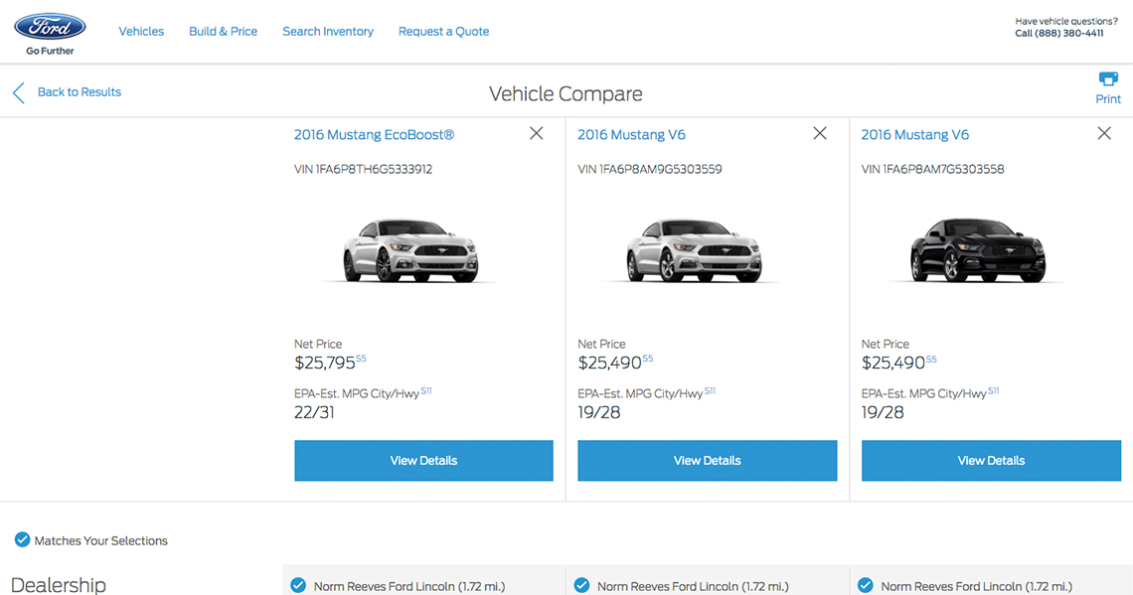Open the S5 footnote beside $25,795
This screenshot has width=1133, height=595.
pos(362,359)
